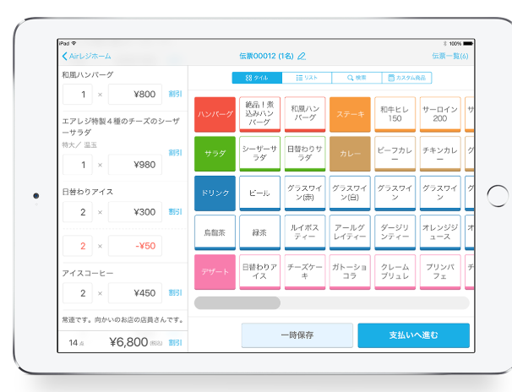Click the horizontal scrollbar under the menu tiles

331,302
